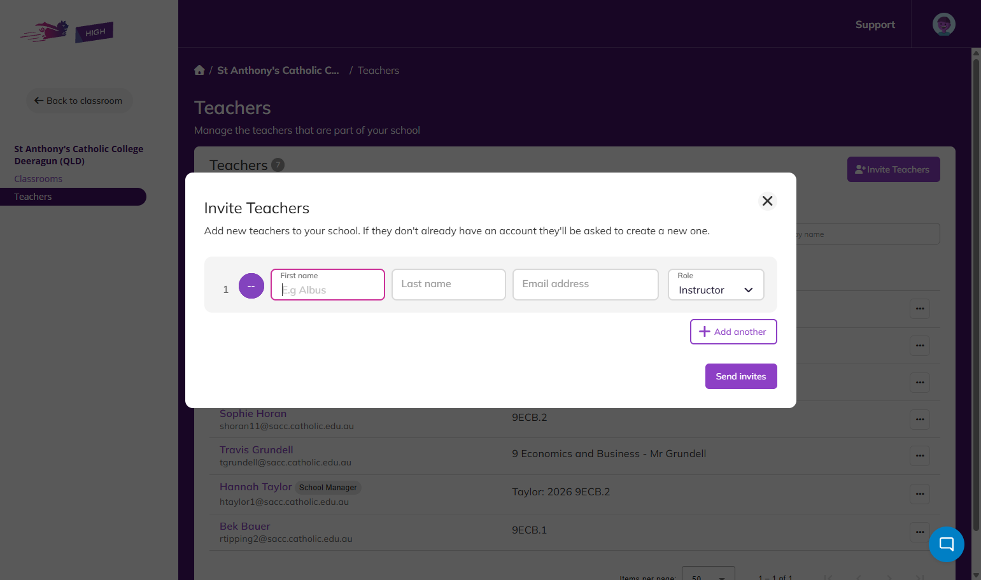Click 9ECB.1 classroom text
Image resolution: width=981 pixels, height=580 pixels.
point(529,530)
